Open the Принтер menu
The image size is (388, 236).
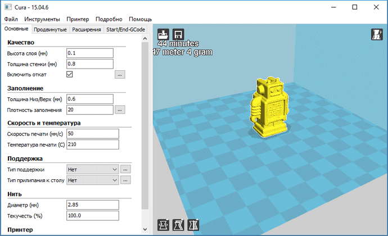78,19
